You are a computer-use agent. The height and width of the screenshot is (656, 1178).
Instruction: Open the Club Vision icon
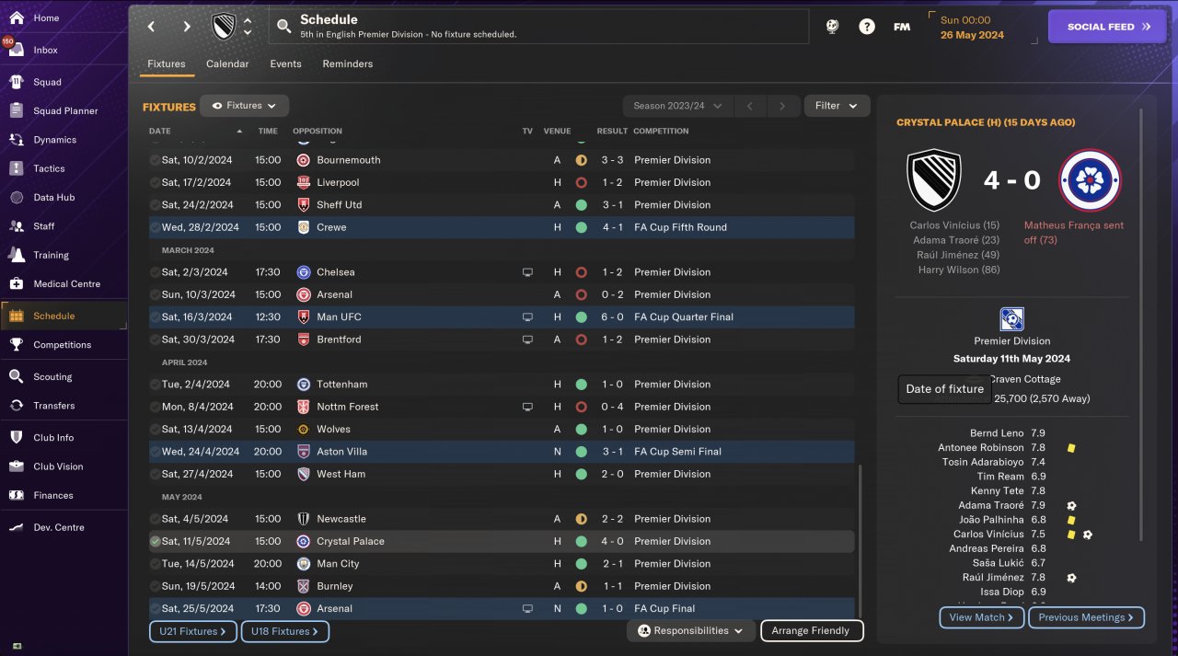click(16, 466)
